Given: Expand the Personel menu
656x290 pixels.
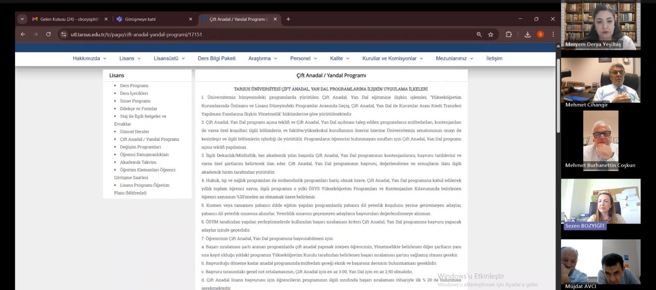Looking at the screenshot, I should point(303,59).
